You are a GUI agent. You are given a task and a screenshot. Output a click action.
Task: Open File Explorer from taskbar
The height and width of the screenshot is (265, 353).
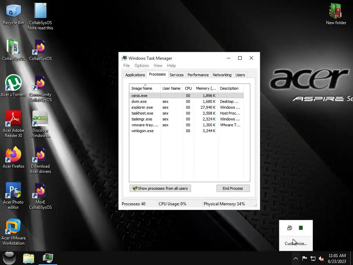coord(29,258)
